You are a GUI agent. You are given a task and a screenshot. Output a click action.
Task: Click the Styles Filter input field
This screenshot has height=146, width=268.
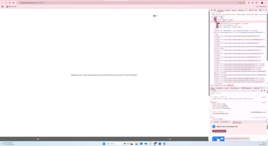(x=230, y=91)
